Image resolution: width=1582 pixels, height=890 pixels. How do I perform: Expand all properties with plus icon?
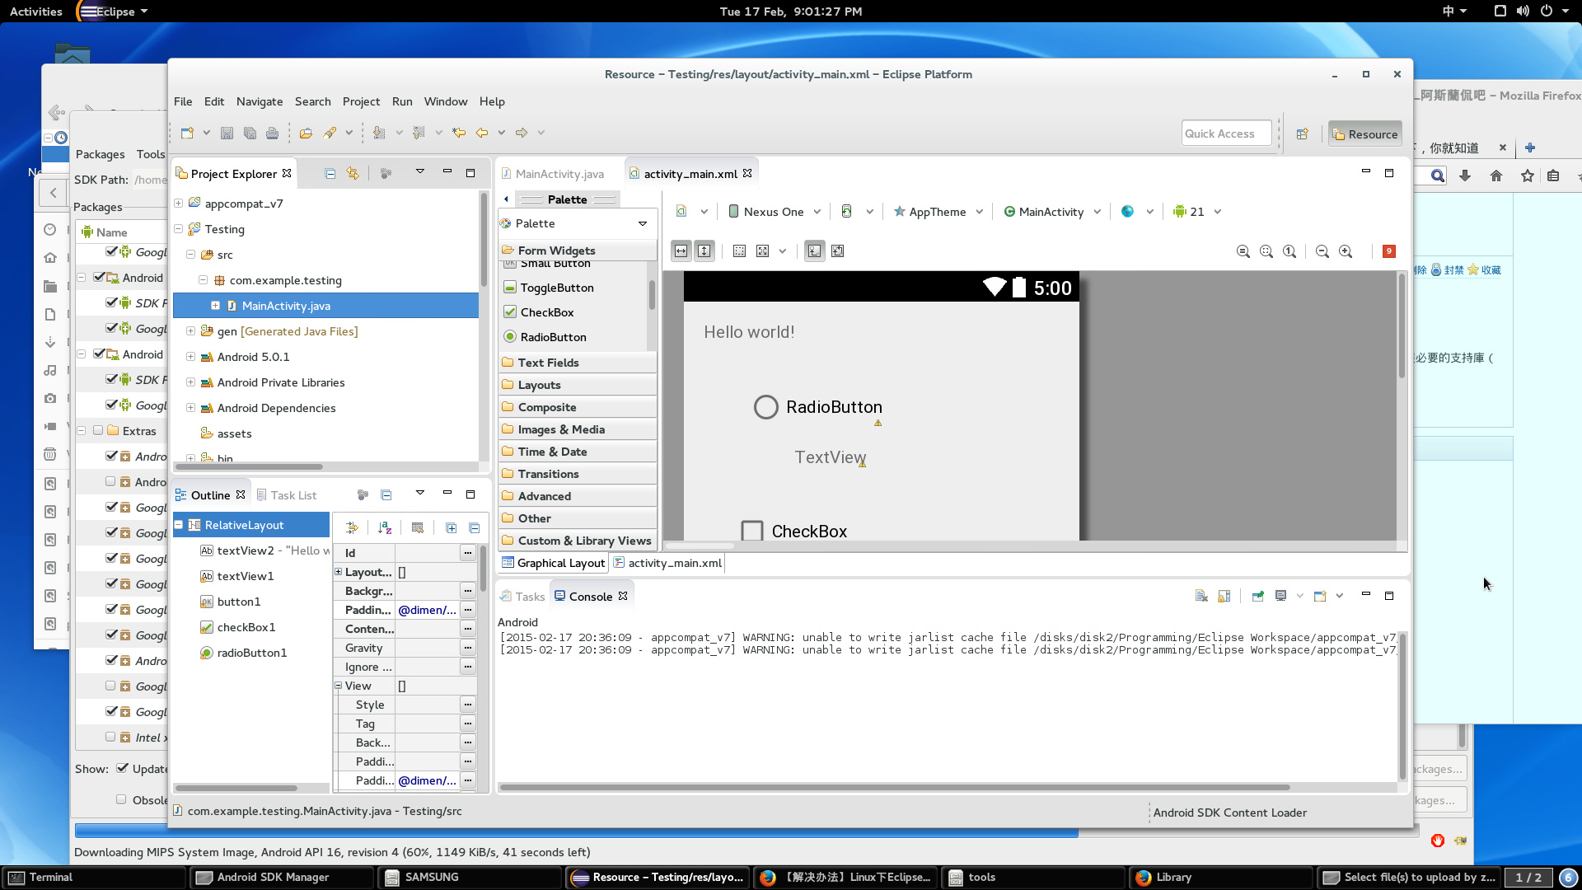[451, 527]
